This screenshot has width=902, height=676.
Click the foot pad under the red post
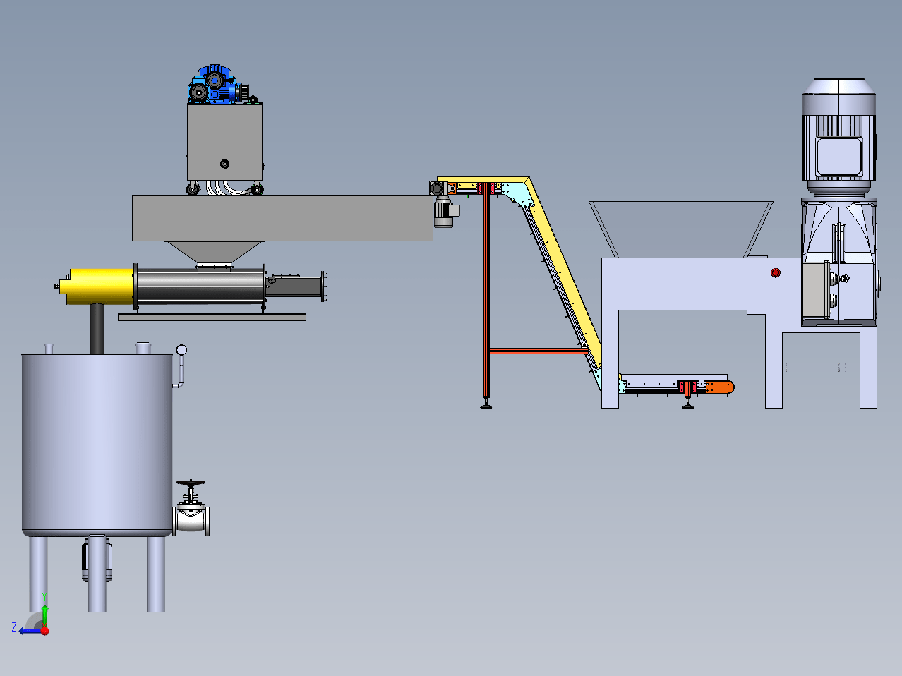pyautogui.click(x=486, y=406)
